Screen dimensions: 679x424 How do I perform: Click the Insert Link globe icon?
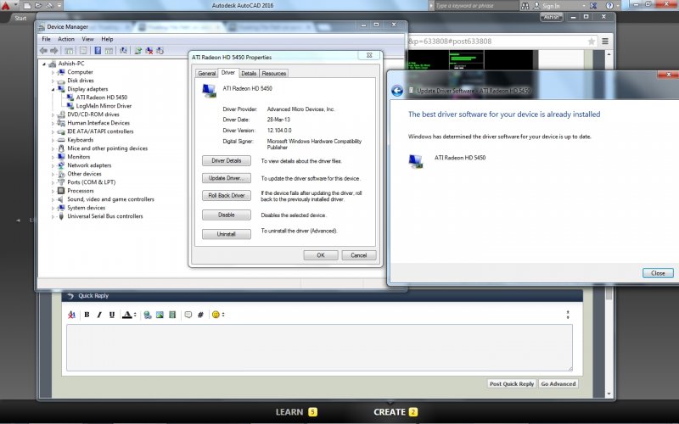[x=147, y=315]
